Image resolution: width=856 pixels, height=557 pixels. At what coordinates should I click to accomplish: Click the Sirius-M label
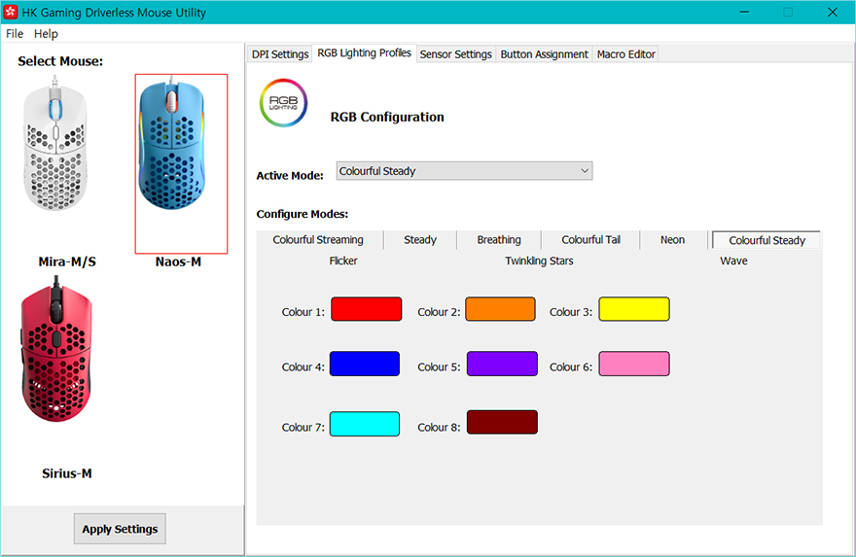pos(66,473)
